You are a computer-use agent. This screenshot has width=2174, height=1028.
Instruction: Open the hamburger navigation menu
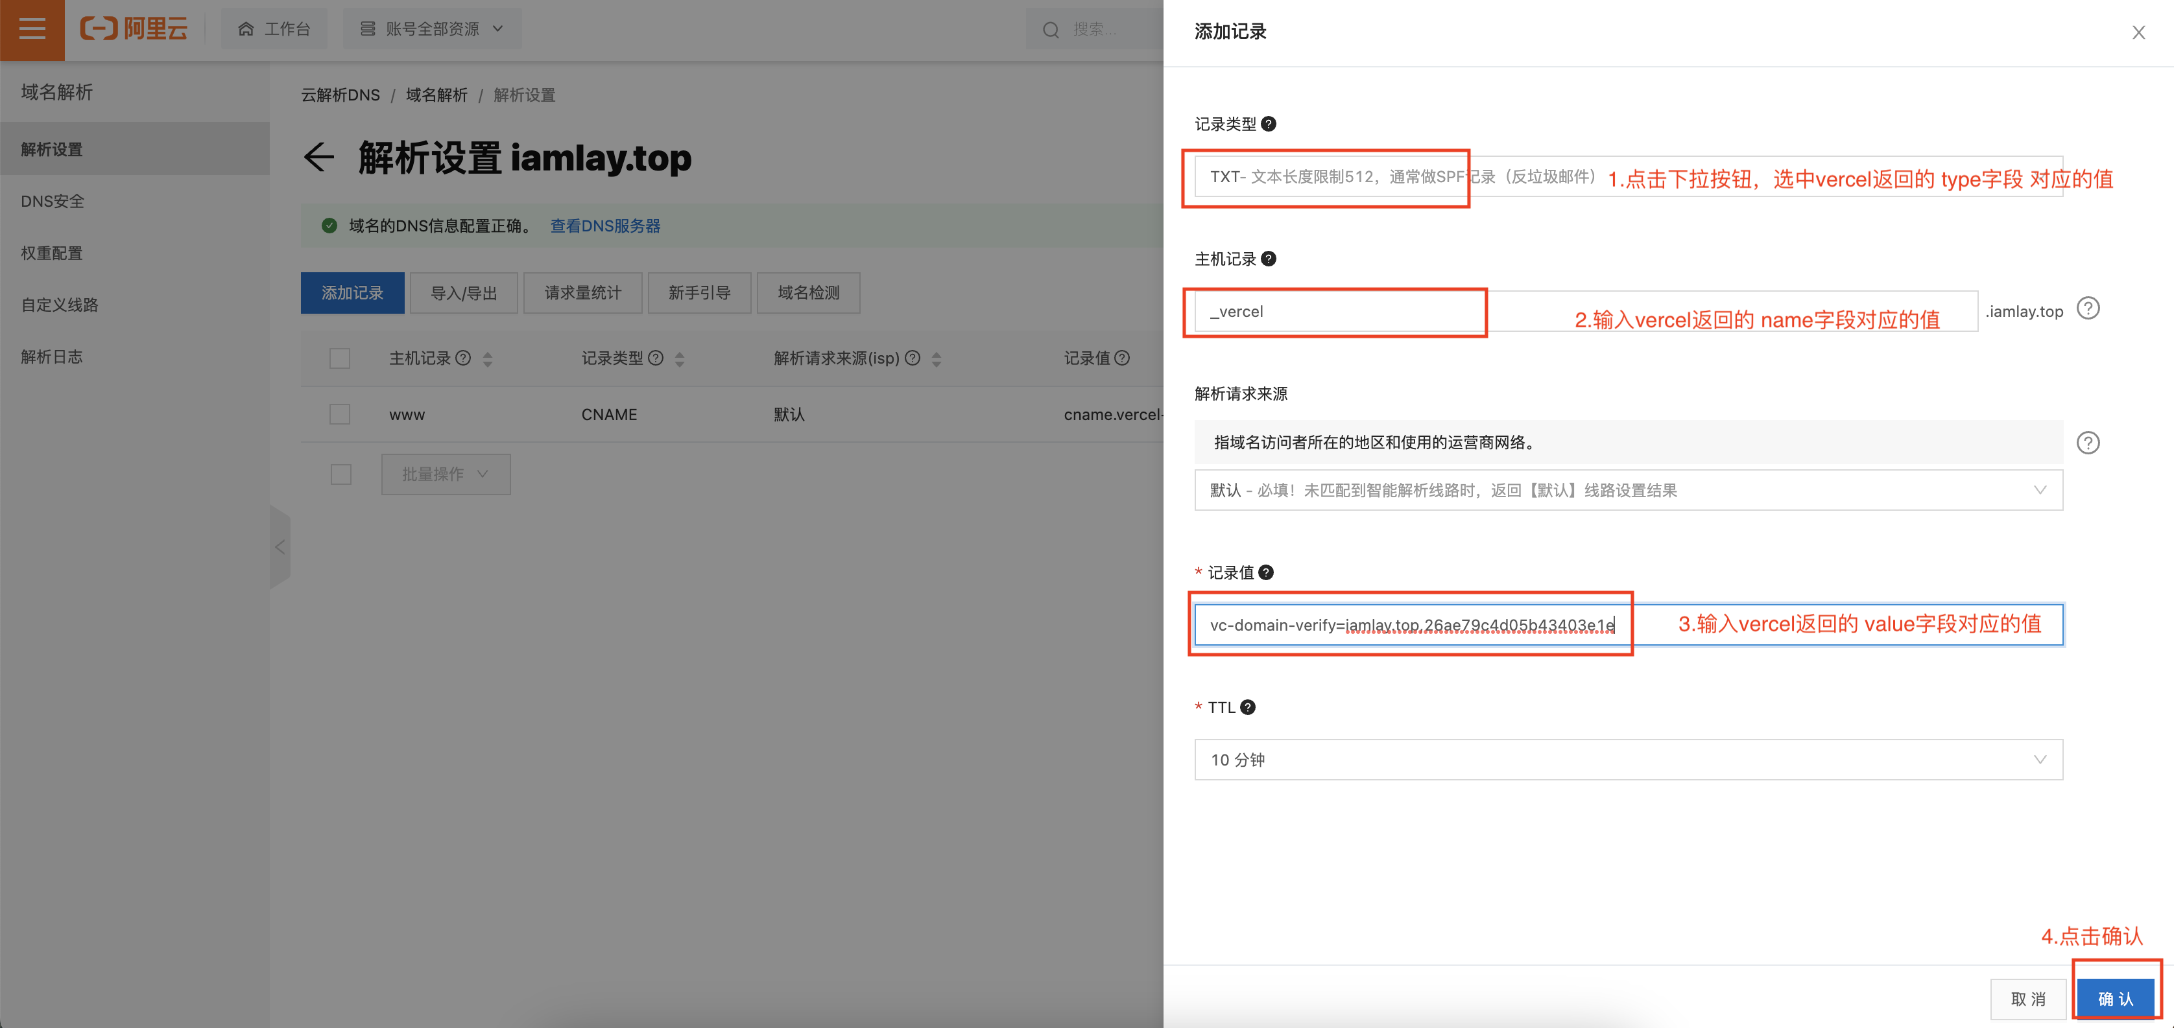point(32,30)
